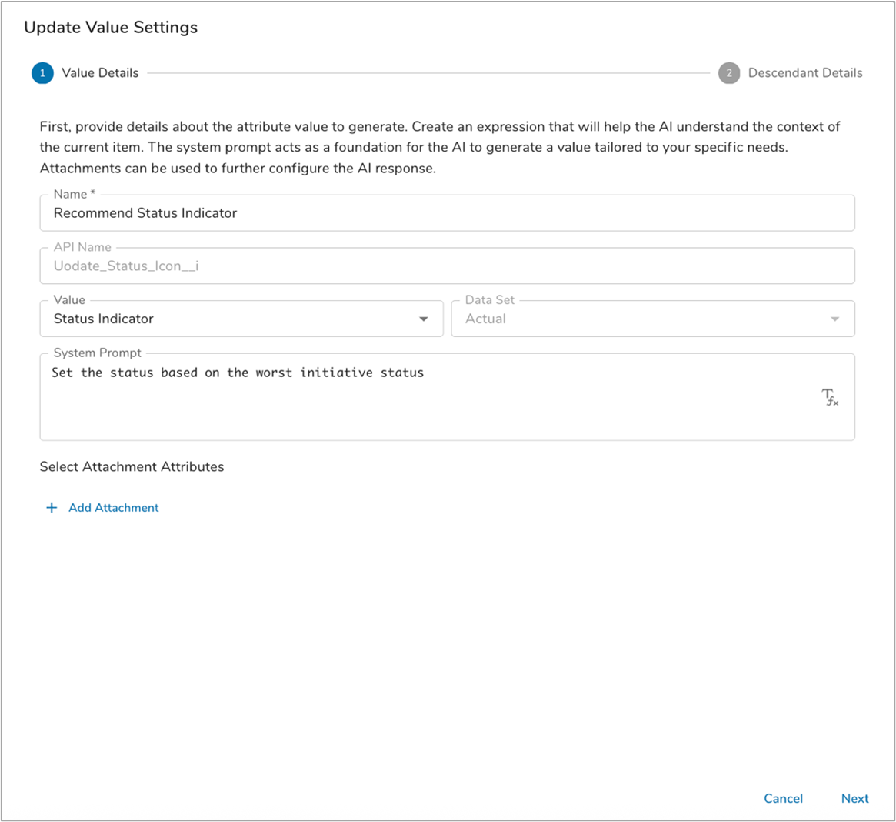Image resolution: width=896 pixels, height=822 pixels.
Task: Click the Update Value Settings dialog title
Action: 111,28
